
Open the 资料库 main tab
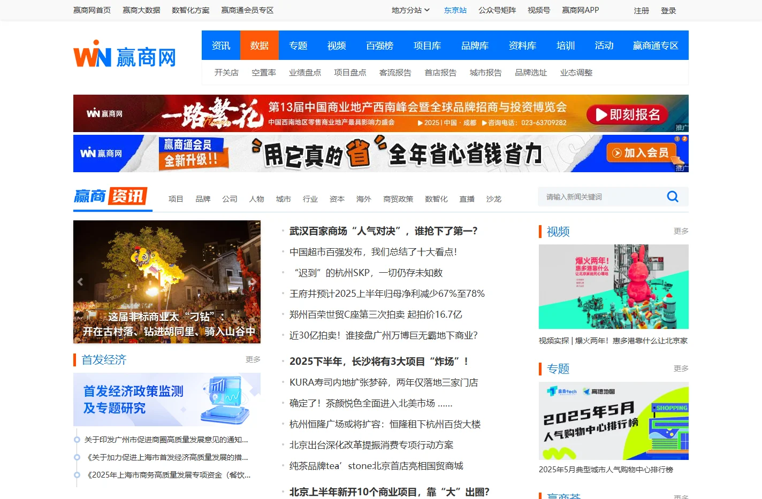(x=522, y=45)
